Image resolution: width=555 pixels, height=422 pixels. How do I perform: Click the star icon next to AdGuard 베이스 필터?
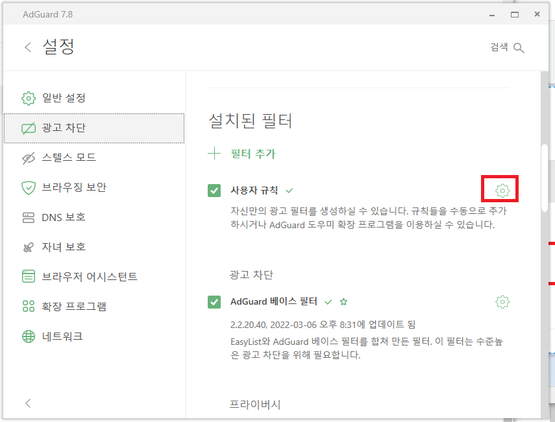343,302
